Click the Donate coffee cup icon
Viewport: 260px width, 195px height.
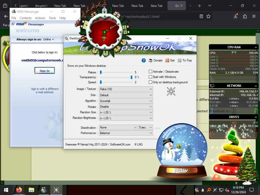(x=150, y=60)
